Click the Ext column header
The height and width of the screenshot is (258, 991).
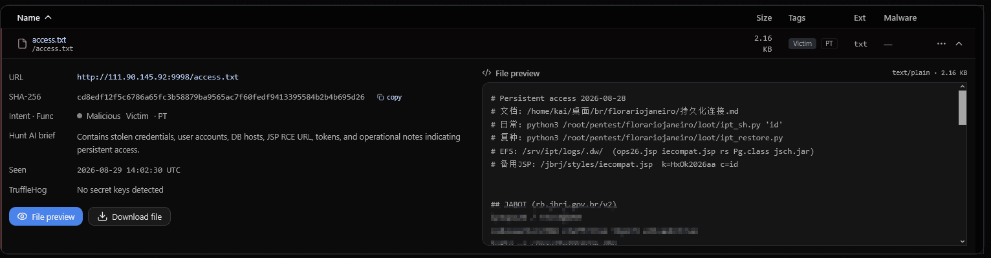click(860, 18)
